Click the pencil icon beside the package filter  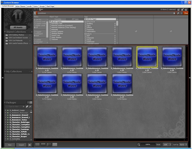pyautogui.click(x=27, y=107)
